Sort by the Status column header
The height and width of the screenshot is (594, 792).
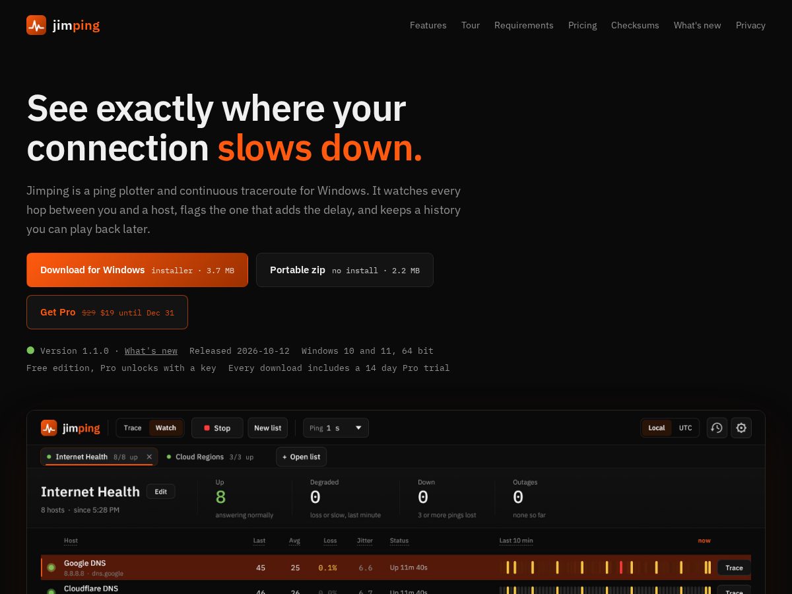click(399, 541)
